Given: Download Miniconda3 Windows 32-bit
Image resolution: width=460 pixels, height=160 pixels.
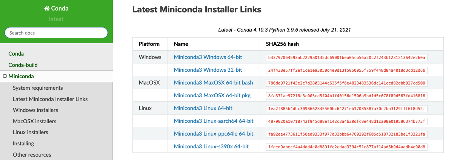Looking at the screenshot, I should click(x=208, y=70).
